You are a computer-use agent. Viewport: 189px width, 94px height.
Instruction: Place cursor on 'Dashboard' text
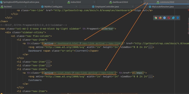(35, 51)
